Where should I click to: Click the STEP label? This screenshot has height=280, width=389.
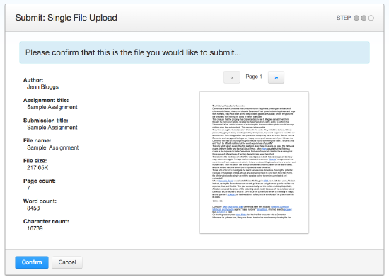[x=344, y=18]
